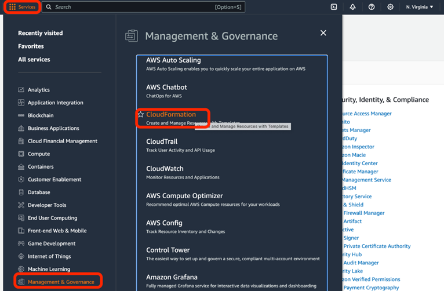The height and width of the screenshot is (291, 444).
Task: Open the AWS Config service entry
Action: 164,223
